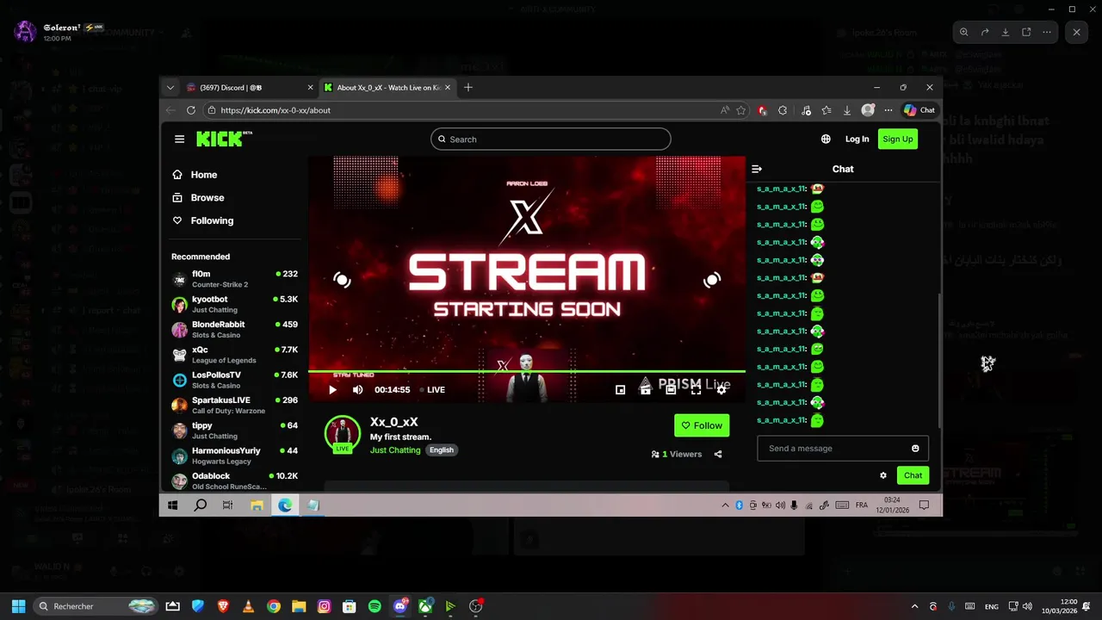
Task: Reload the page in Edge
Action: (x=190, y=110)
